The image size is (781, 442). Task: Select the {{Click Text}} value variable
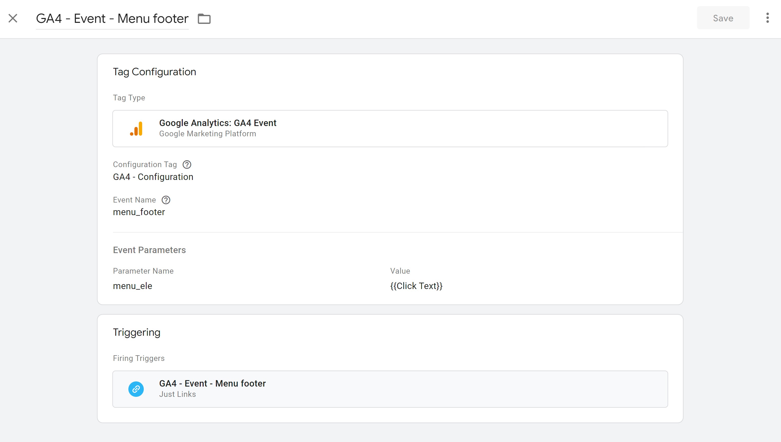(416, 286)
